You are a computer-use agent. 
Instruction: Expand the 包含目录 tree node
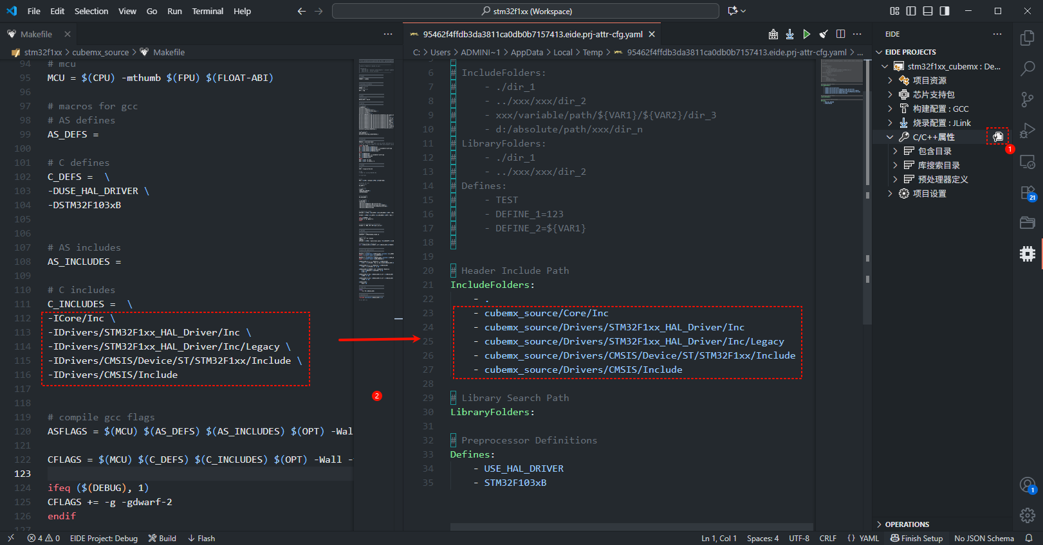(x=895, y=151)
